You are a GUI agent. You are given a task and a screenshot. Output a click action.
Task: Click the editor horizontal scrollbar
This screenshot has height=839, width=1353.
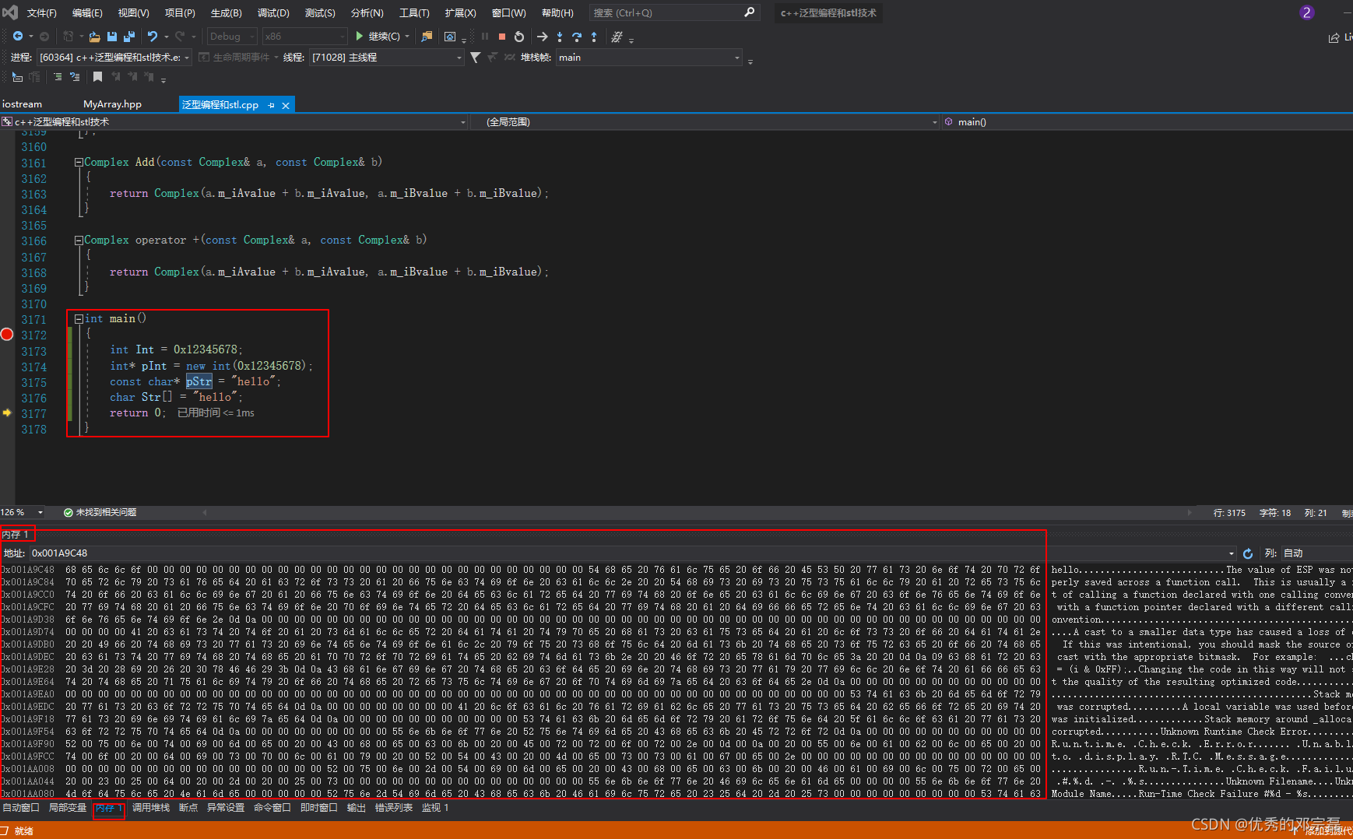697,512
